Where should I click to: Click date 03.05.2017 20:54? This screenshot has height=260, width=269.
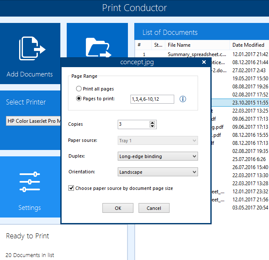(x=250, y=207)
